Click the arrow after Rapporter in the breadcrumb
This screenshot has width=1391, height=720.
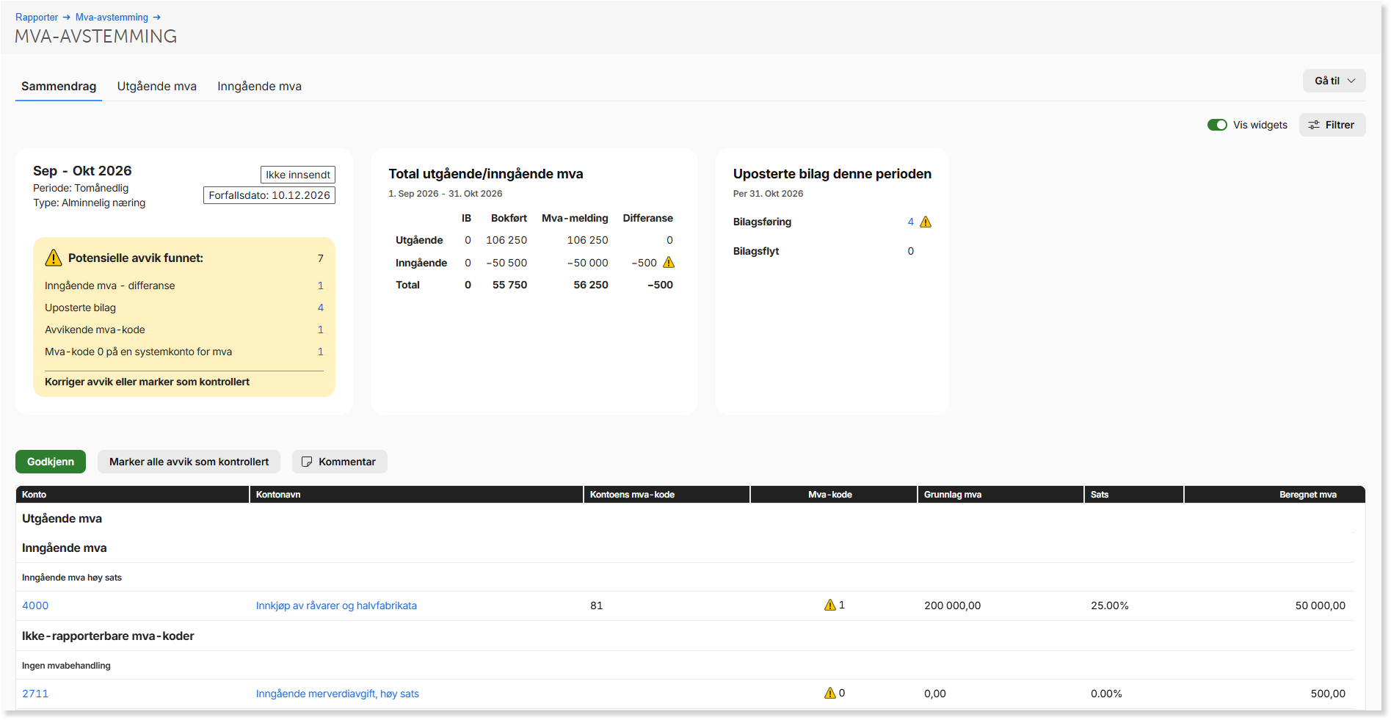66,17
